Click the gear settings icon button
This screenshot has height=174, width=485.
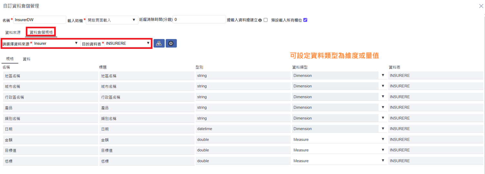click(x=171, y=43)
